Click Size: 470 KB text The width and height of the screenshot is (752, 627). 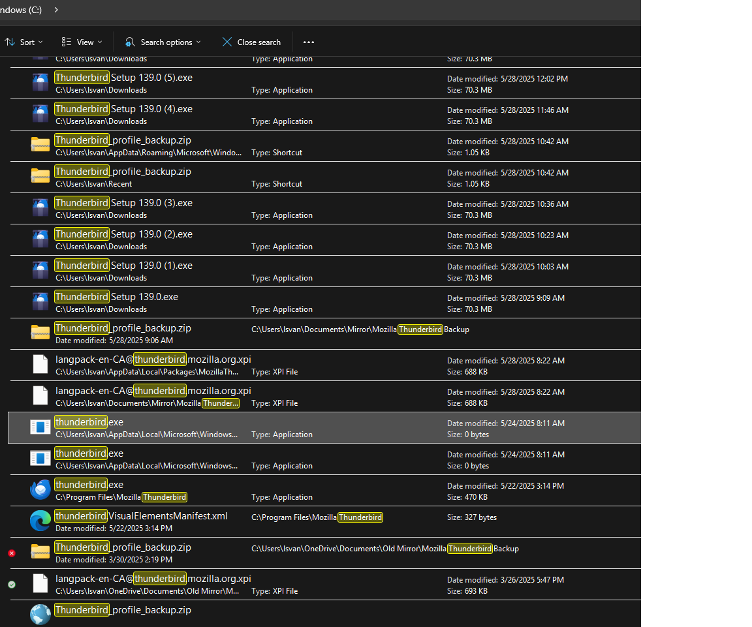coord(467,497)
